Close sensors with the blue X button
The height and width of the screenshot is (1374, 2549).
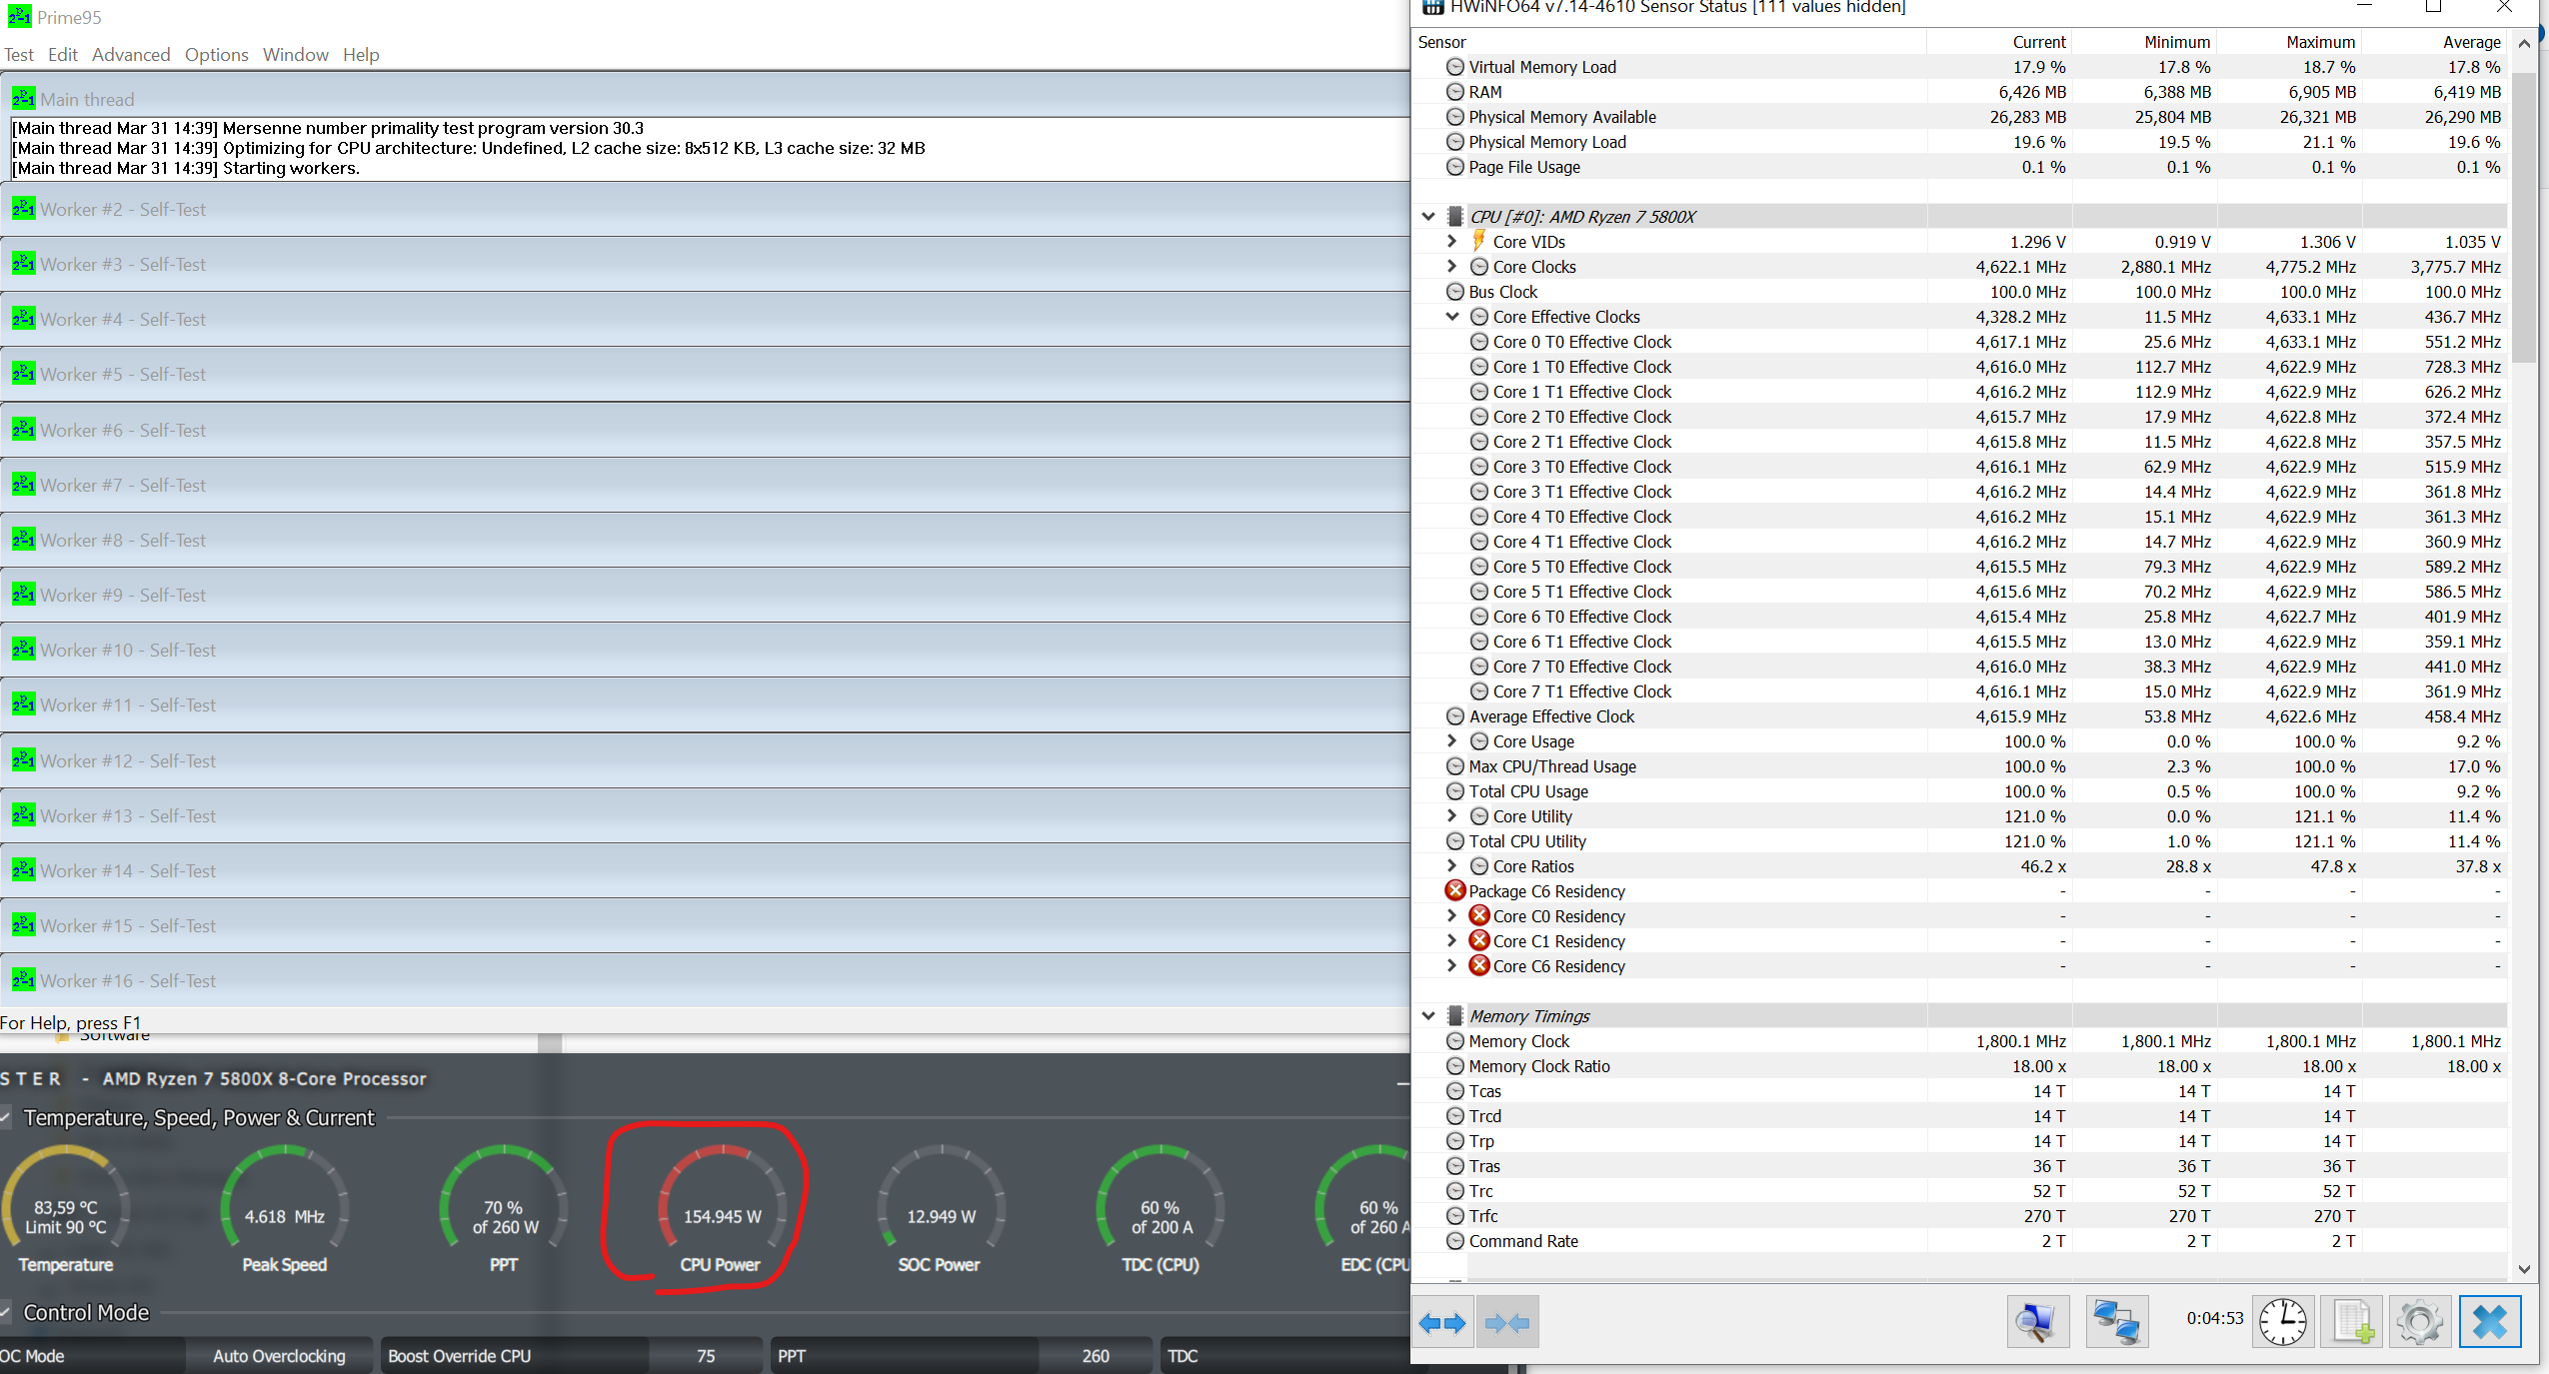pos(2489,1322)
